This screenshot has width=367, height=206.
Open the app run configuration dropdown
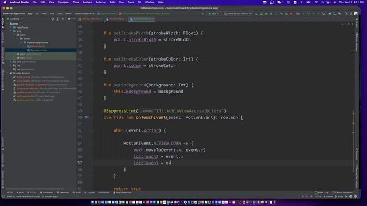[213, 14]
